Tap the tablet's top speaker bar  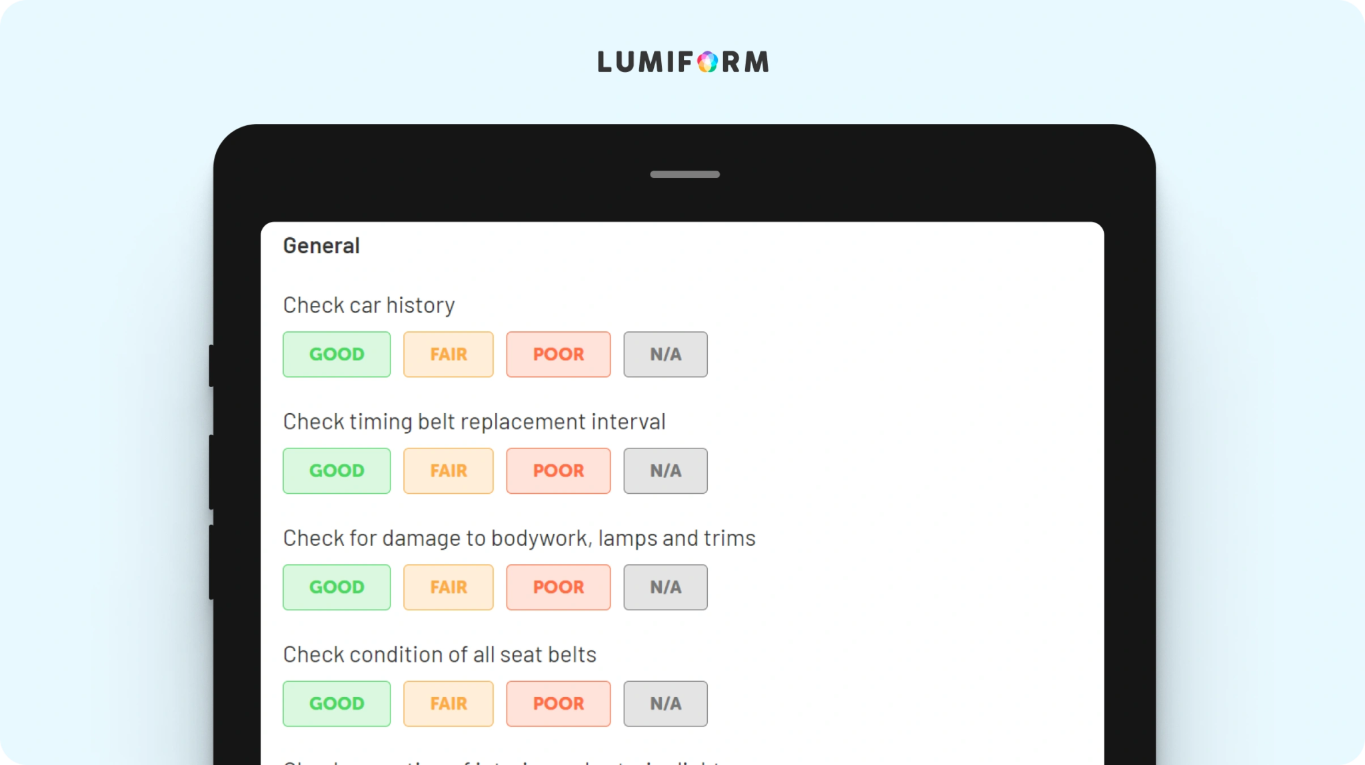pos(685,175)
